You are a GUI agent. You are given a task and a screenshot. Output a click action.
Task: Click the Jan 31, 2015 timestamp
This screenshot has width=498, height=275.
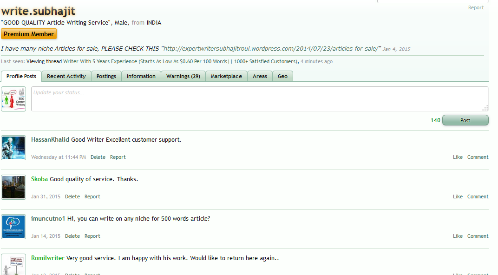click(x=46, y=196)
